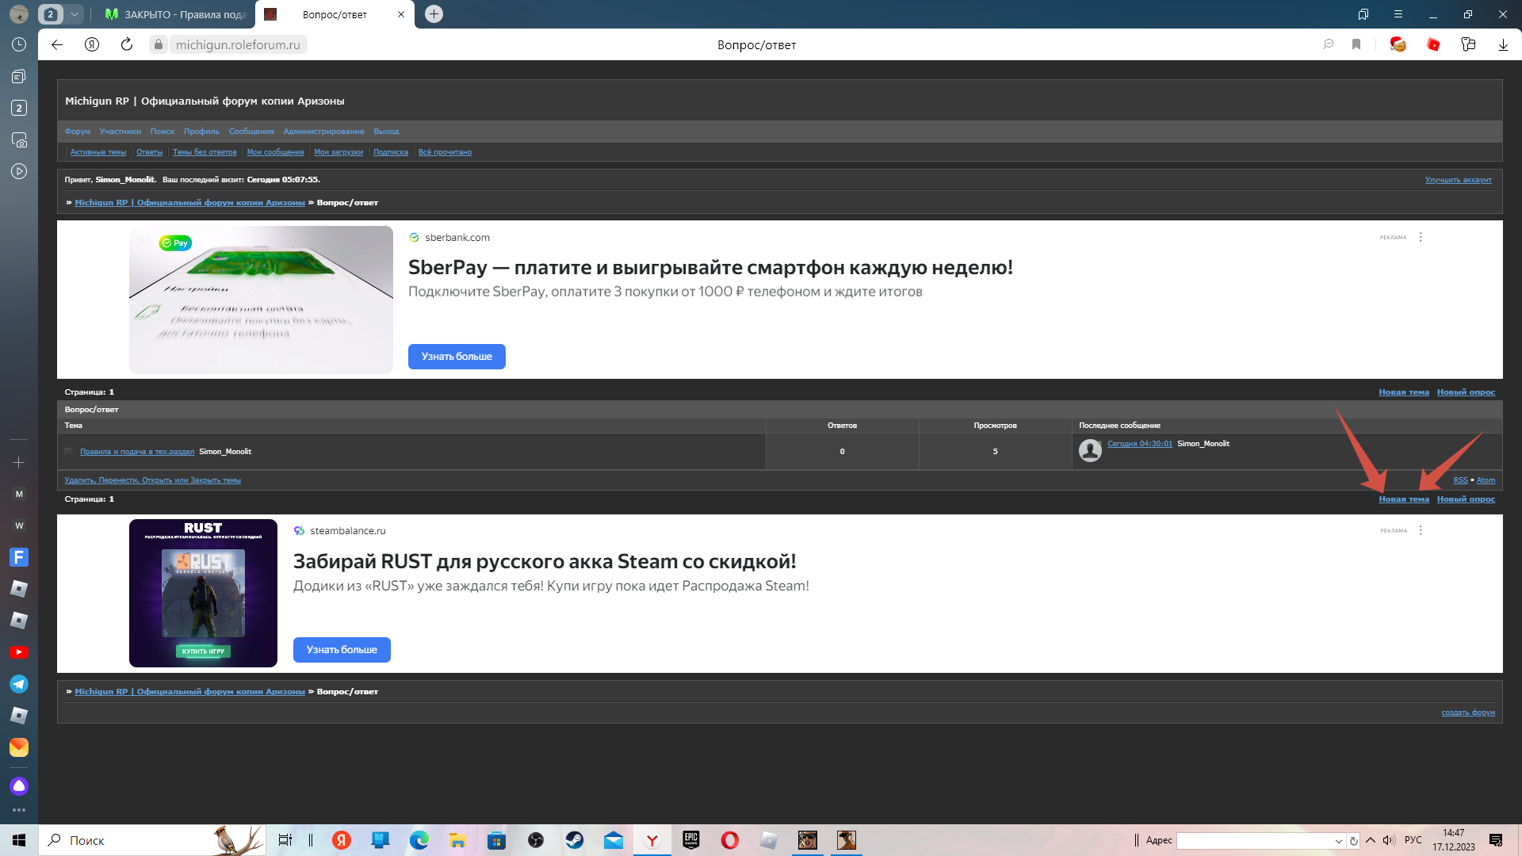Click the Удалить, Перенести, Открыть или Закрыть темы link
This screenshot has width=1522, height=856.
153,480
